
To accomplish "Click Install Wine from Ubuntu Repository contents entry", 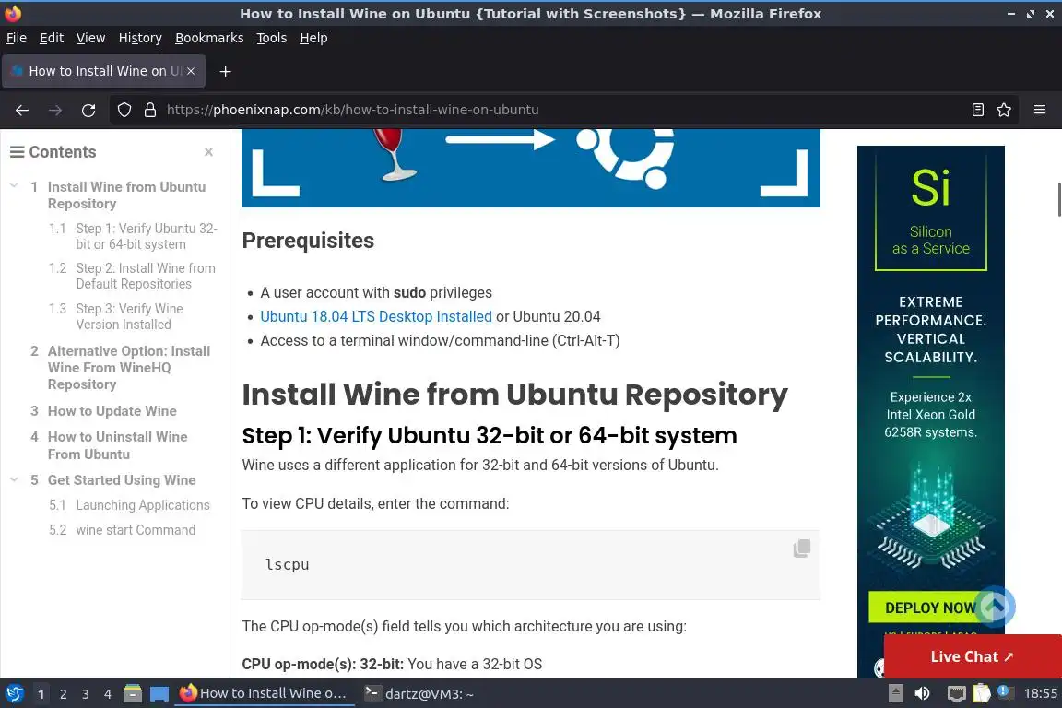I will [126, 195].
